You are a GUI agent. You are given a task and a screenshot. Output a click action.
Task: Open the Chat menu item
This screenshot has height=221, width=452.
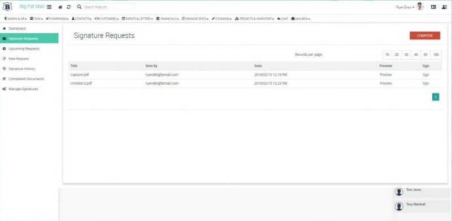point(283,19)
